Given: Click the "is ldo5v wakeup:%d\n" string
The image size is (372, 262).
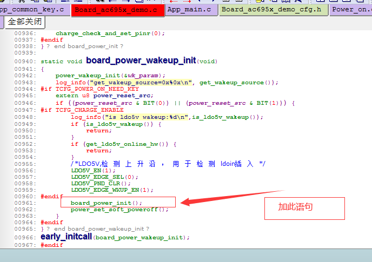Looking at the screenshot, I should point(147,117).
